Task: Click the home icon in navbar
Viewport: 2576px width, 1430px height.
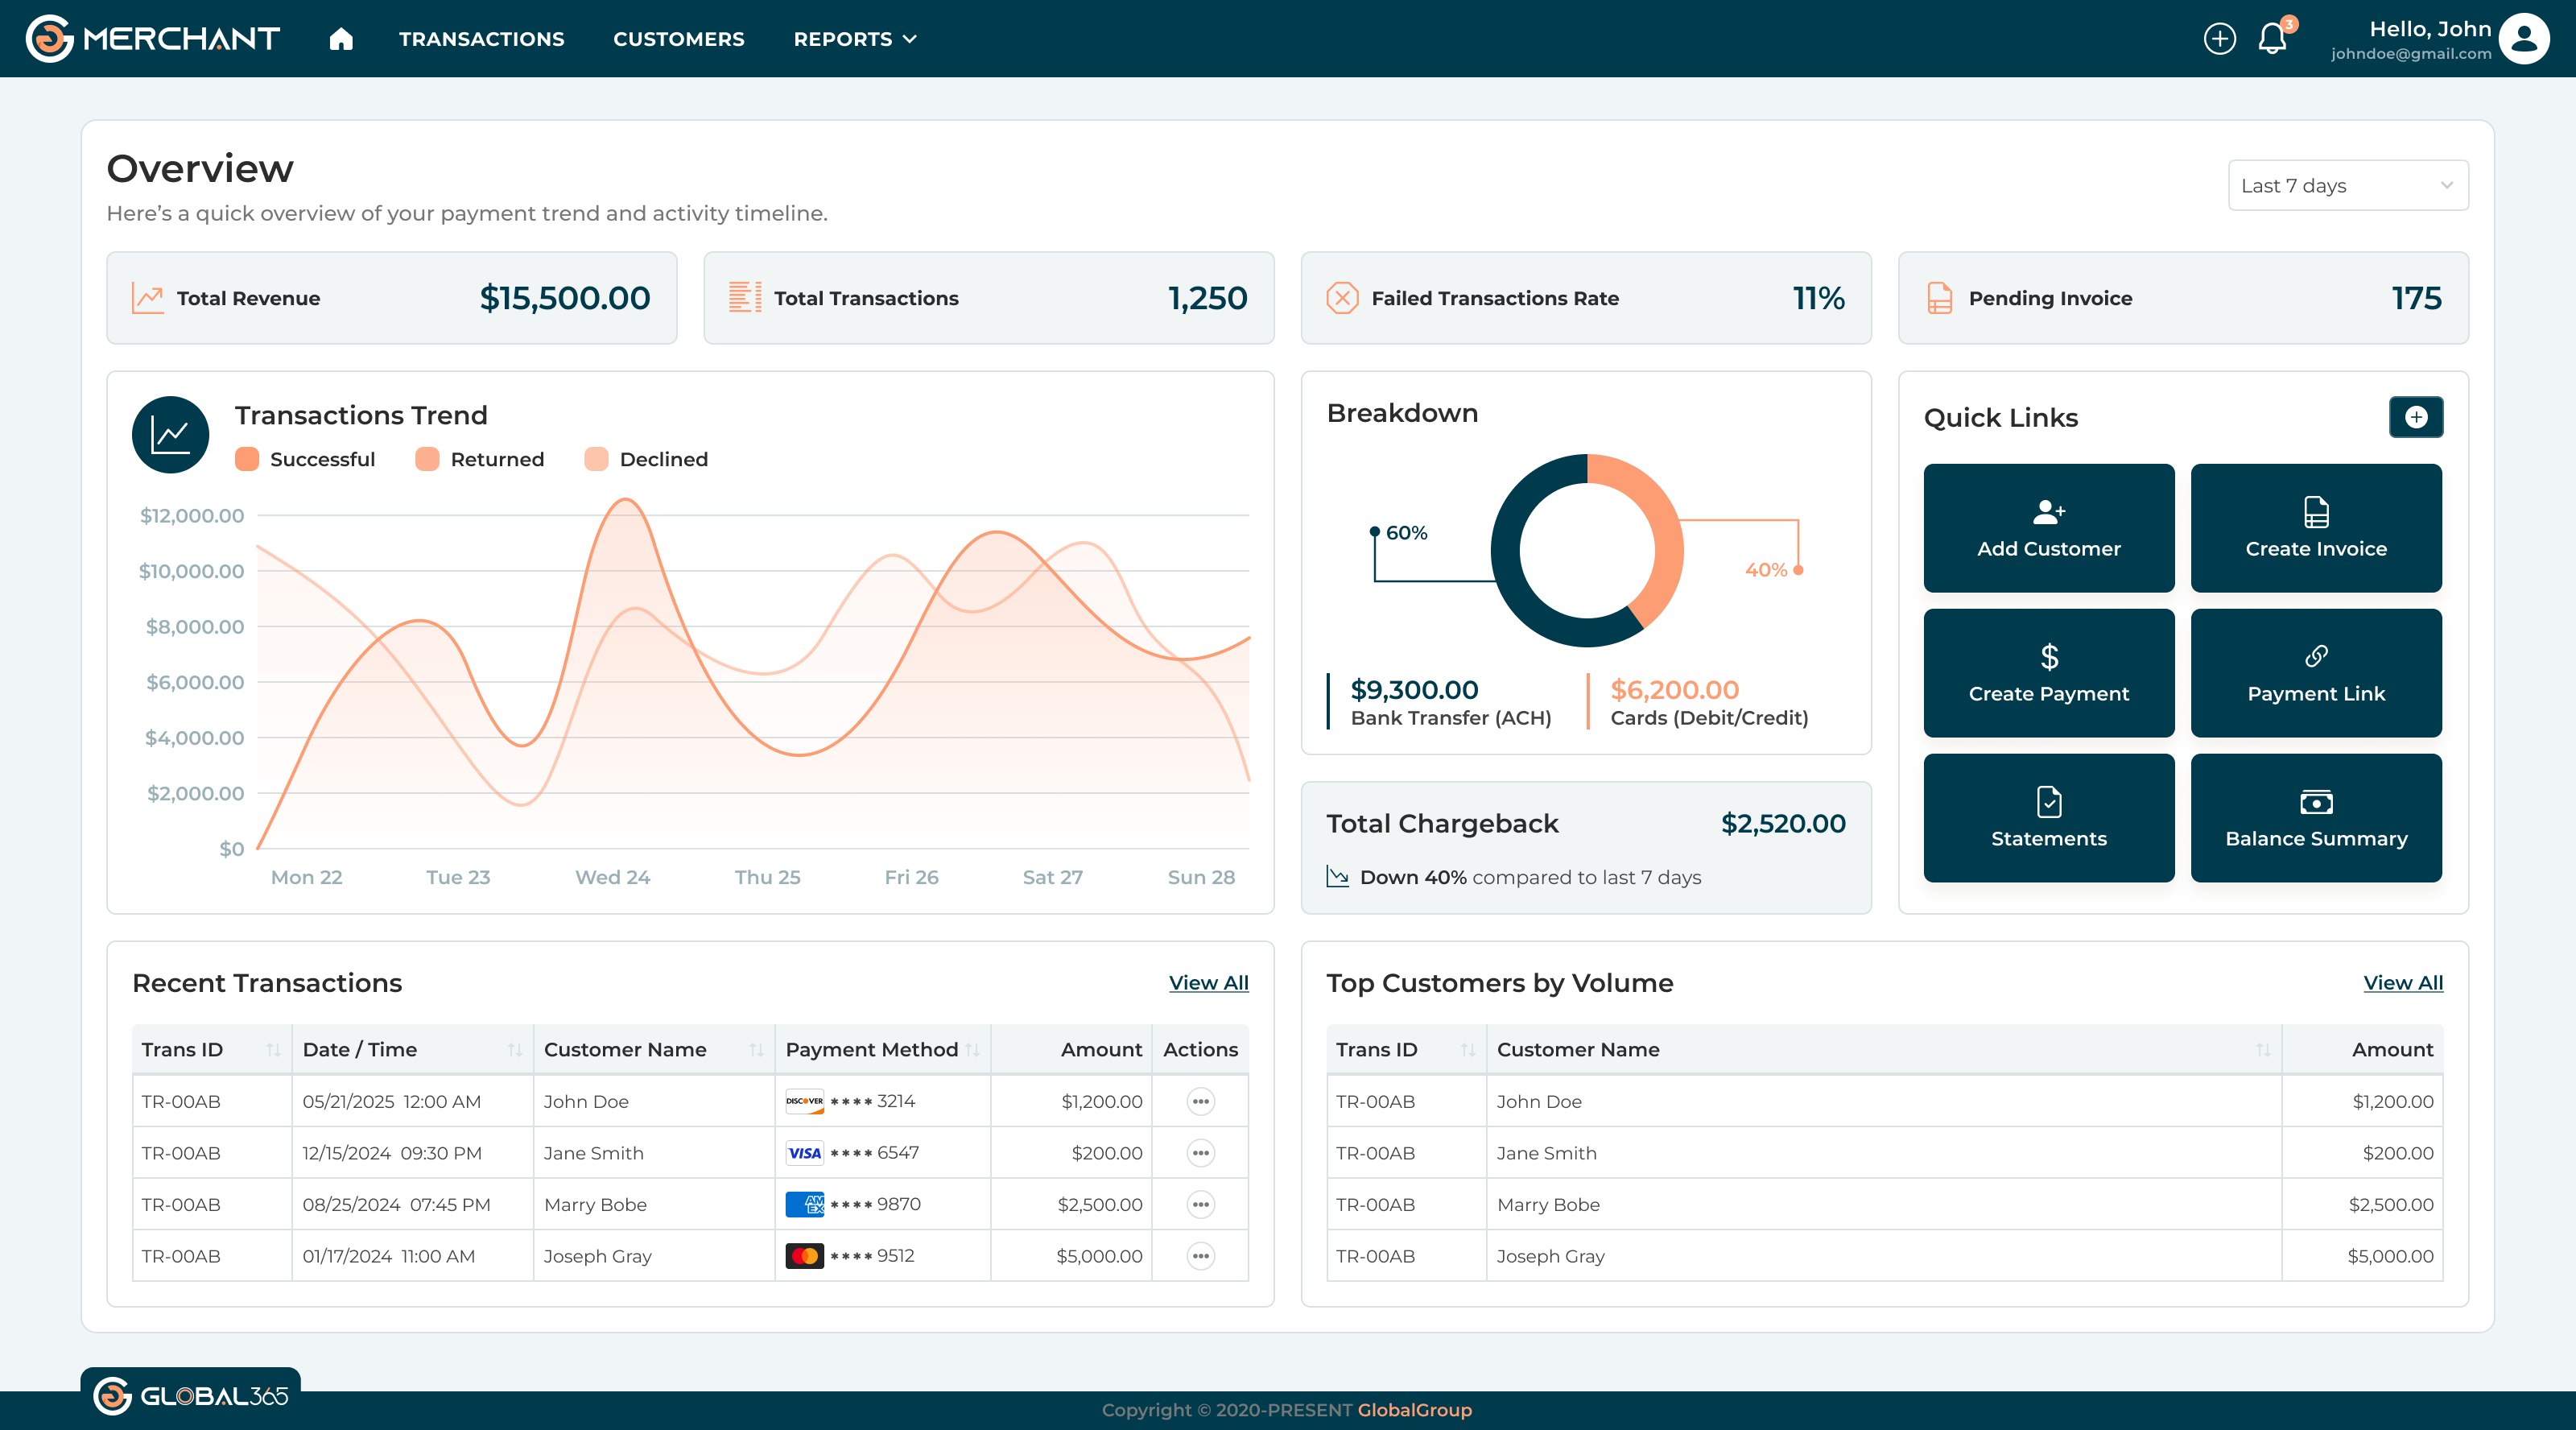Action: 341,39
